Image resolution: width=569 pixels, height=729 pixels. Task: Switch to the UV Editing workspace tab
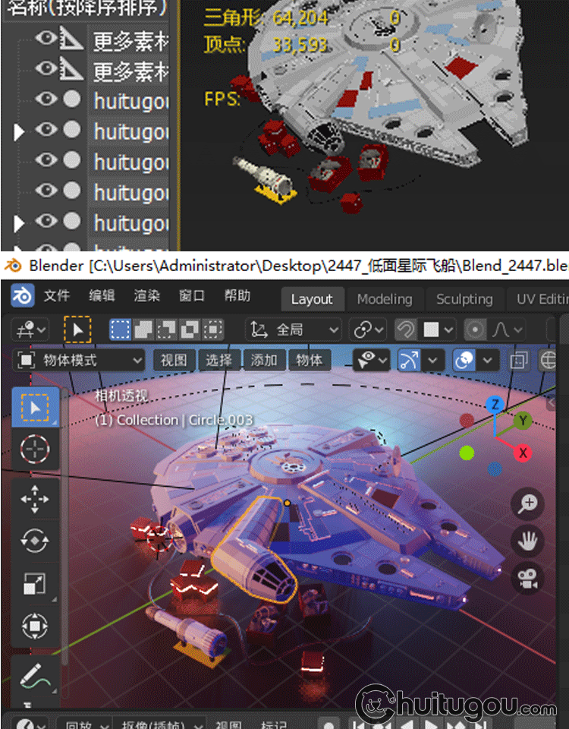coord(539,299)
